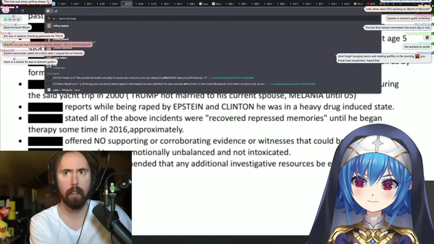Screen dimensions: 434x244
Task: Switch to the '0_93' X tab
Action: 101,4
